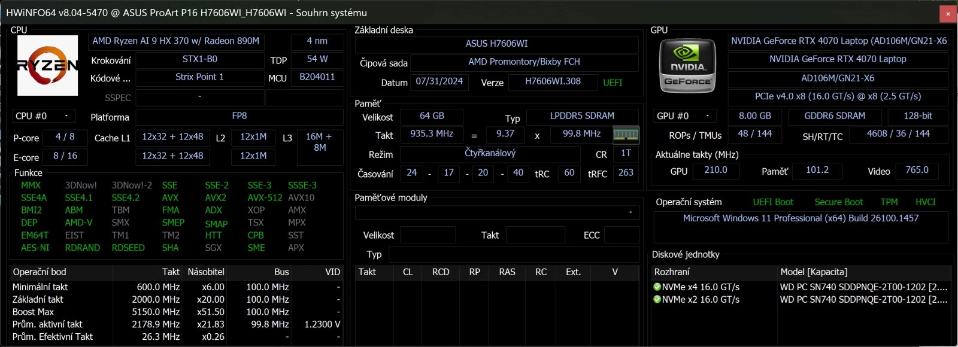Click green status icon for NVMe x4 drive

pyautogui.click(x=657, y=287)
